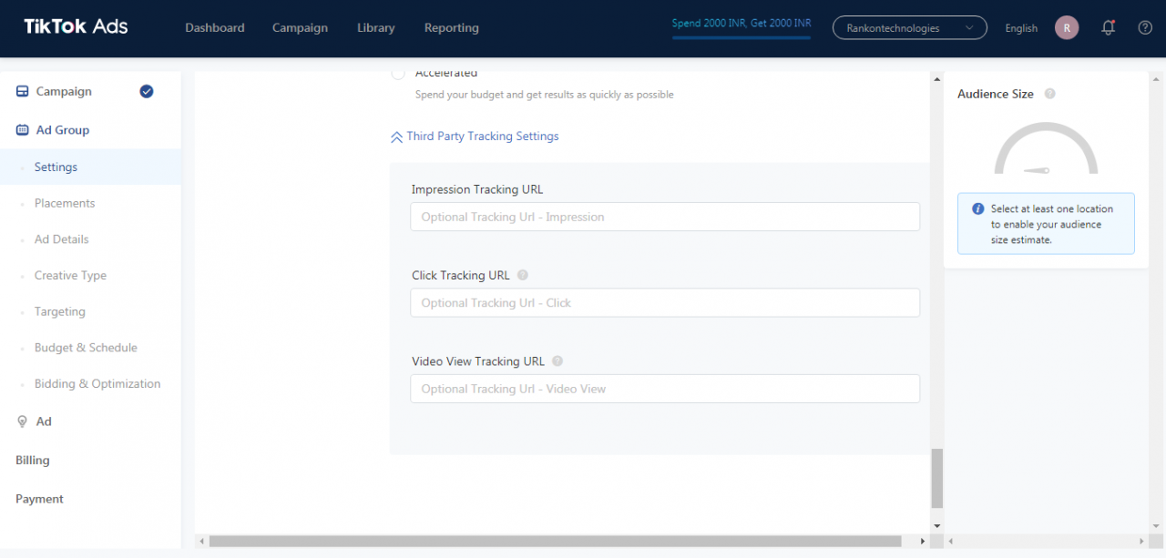This screenshot has width=1166, height=558.
Task: Focus the Video View Tracking URL field
Action: (x=665, y=389)
